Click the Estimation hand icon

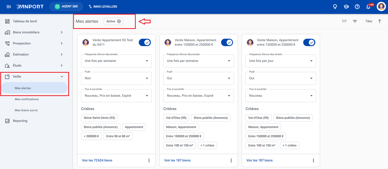coord(7,54)
